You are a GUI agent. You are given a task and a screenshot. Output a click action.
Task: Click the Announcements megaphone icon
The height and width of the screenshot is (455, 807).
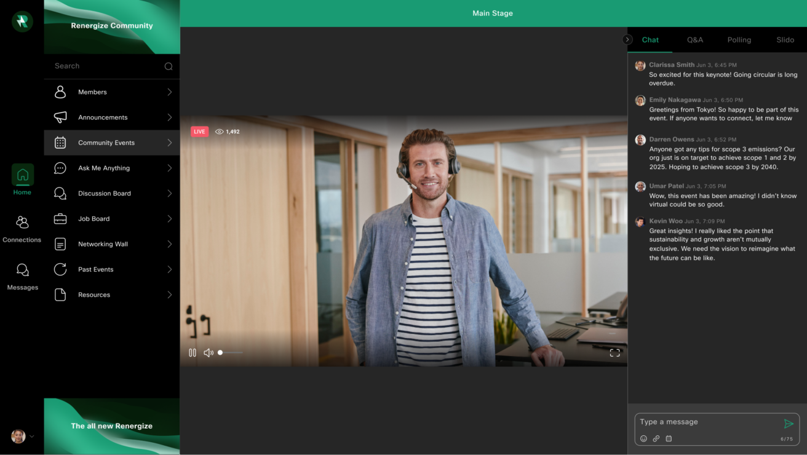click(60, 117)
